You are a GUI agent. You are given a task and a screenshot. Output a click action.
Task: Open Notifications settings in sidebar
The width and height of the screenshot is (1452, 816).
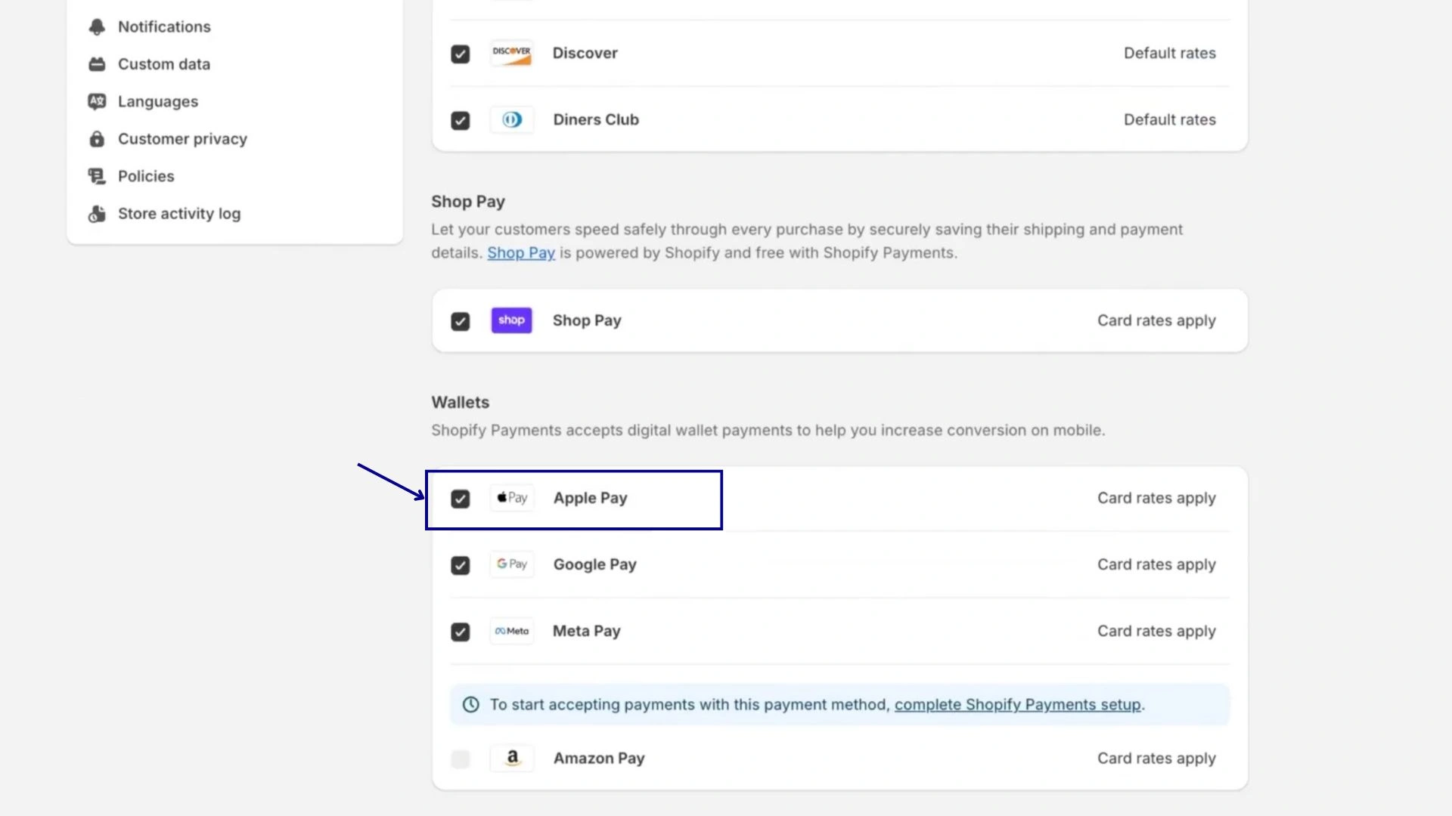(x=164, y=27)
